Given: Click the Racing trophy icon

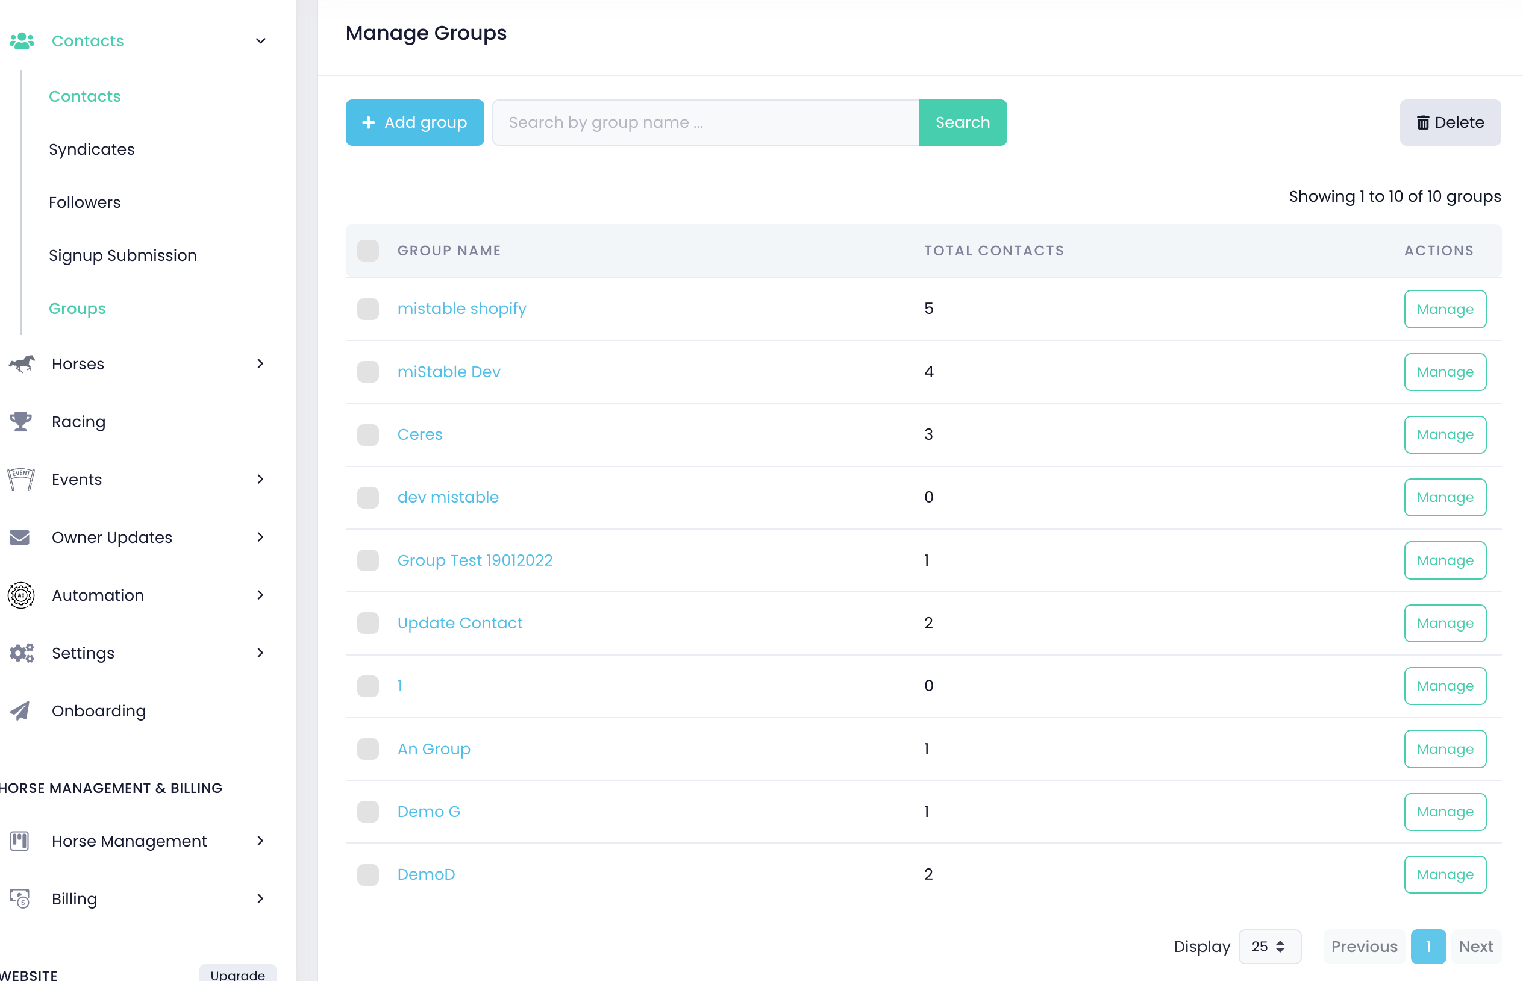Looking at the screenshot, I should (x=20, y=422).
